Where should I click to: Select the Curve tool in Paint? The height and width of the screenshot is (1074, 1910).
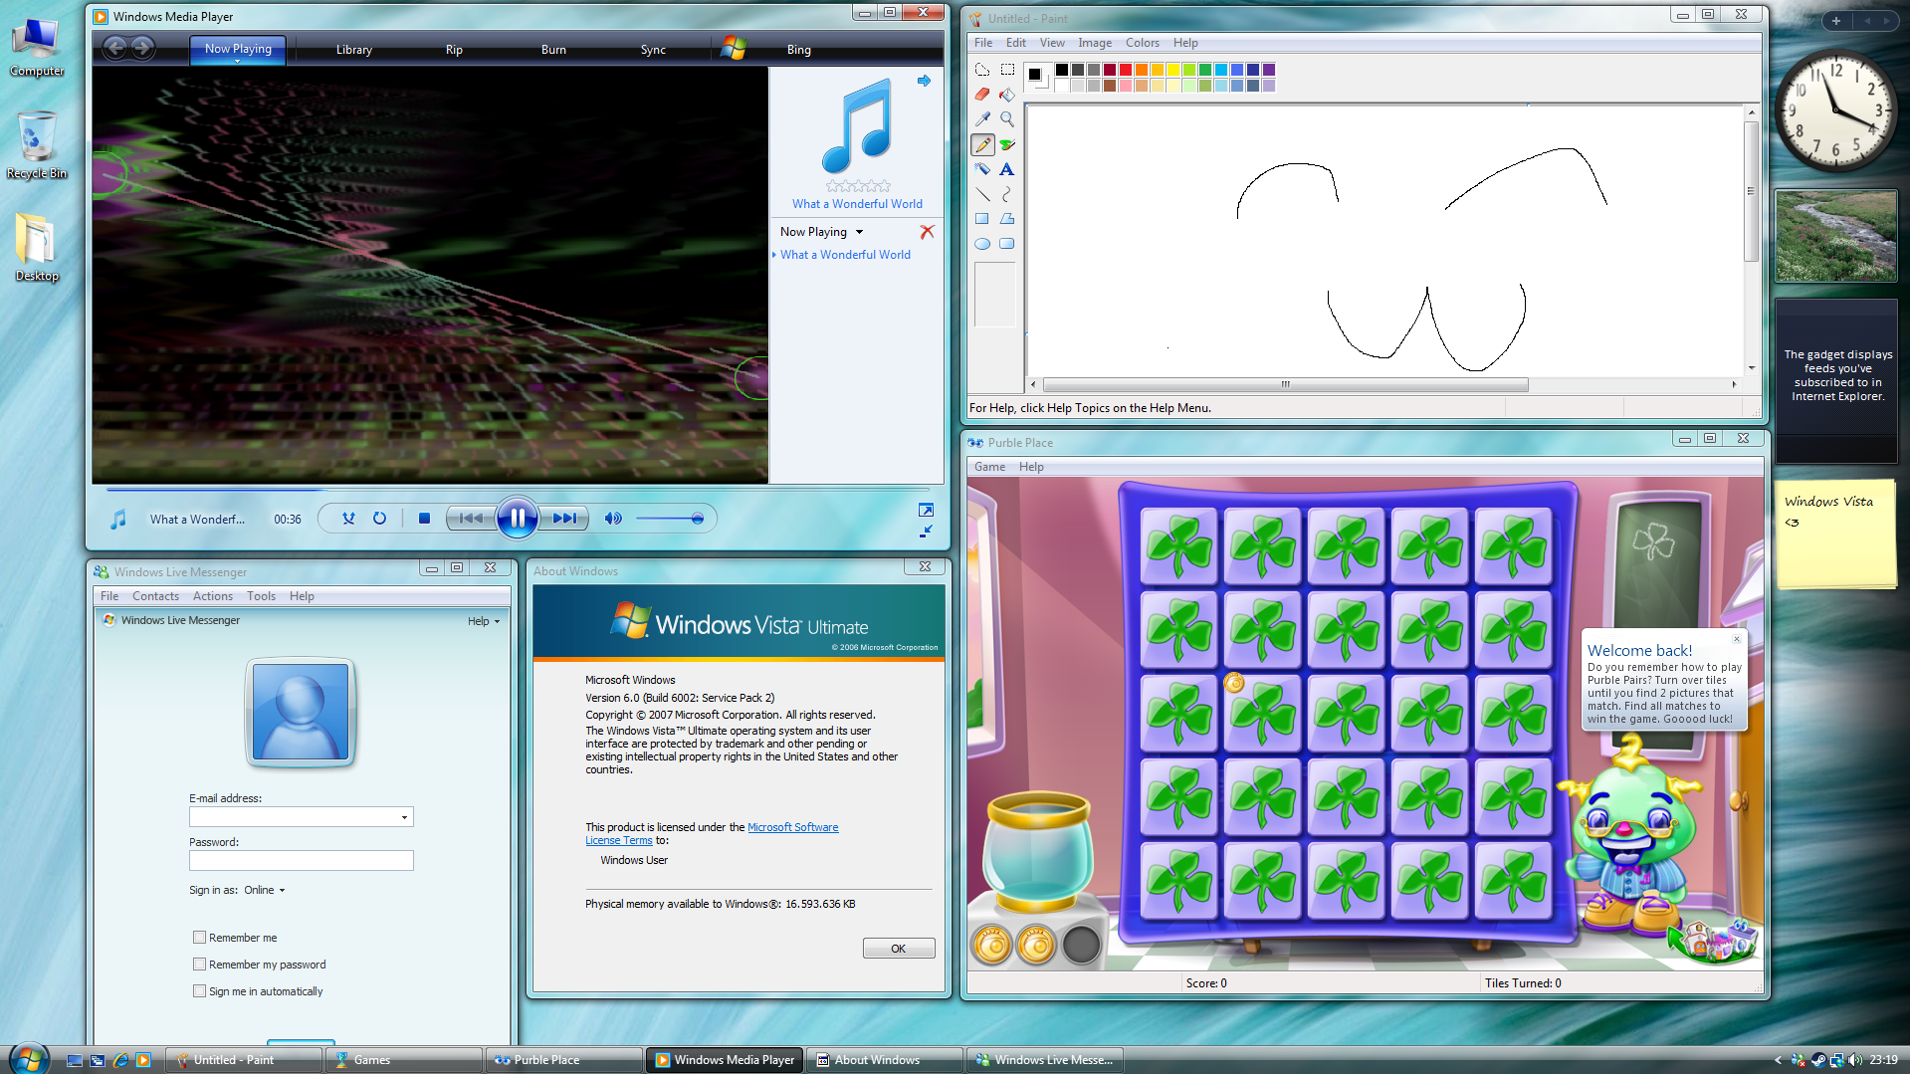(x=1007, y=194)
